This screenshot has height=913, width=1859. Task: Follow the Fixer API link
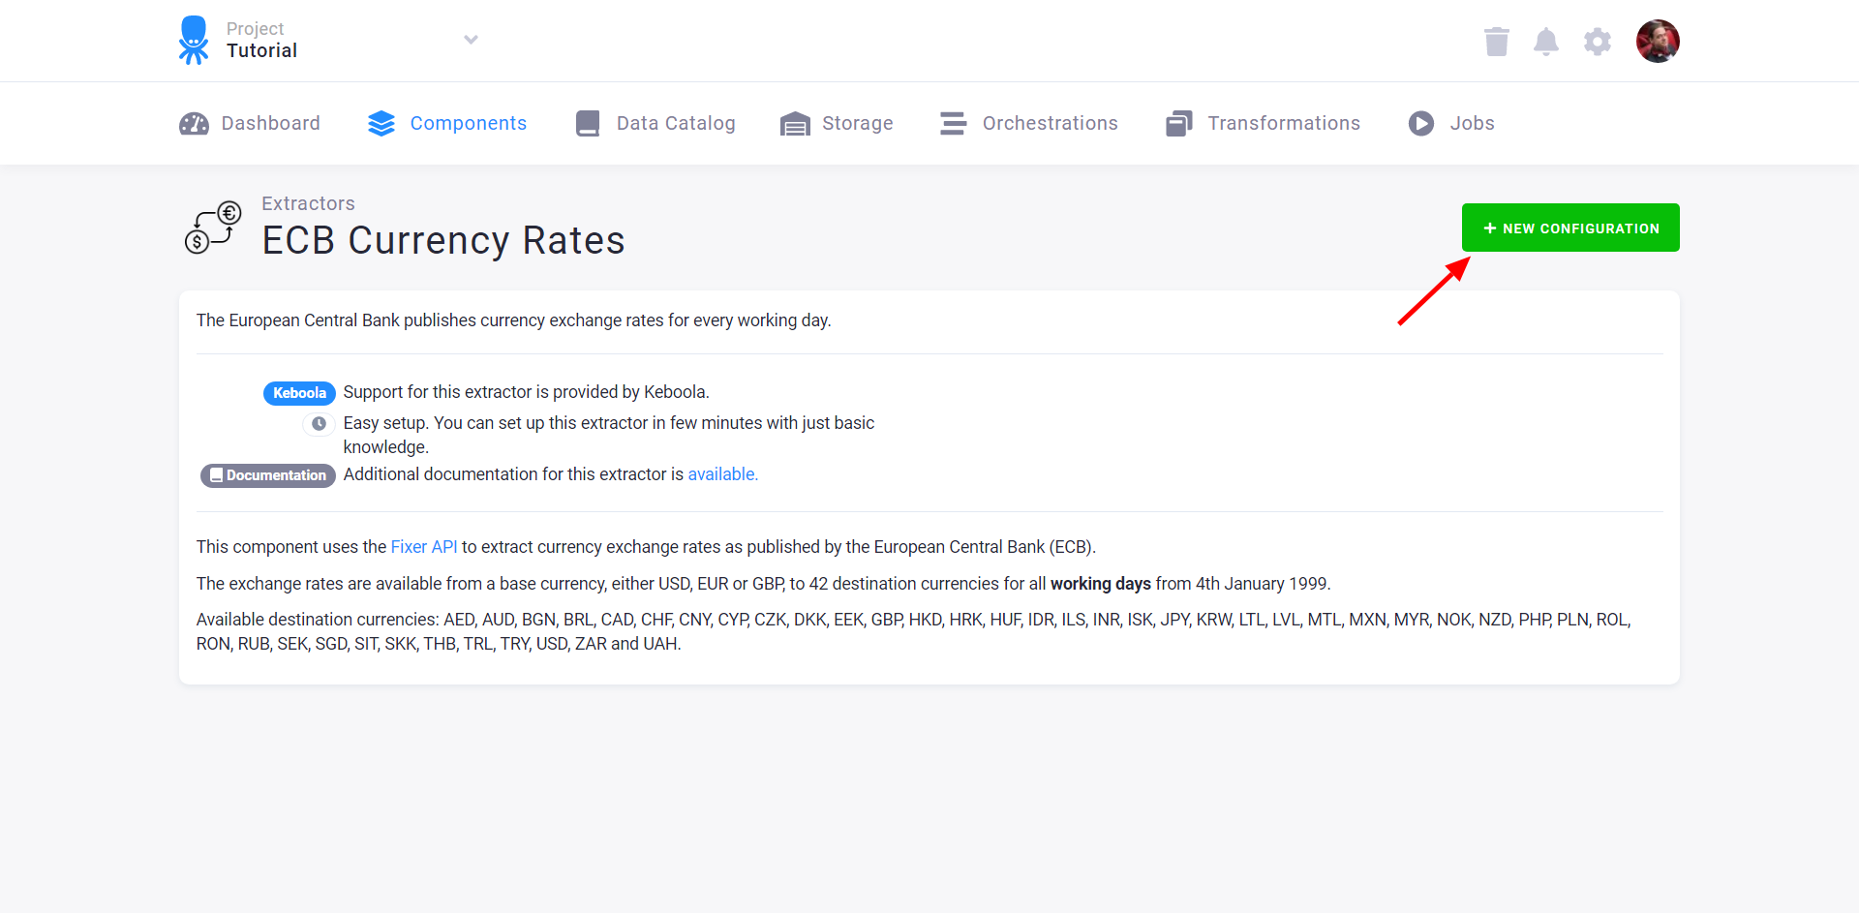pyautogui.click(x=424, y=547)
